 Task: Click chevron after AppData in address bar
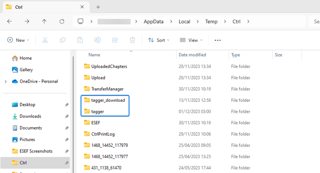coord(171,22)
